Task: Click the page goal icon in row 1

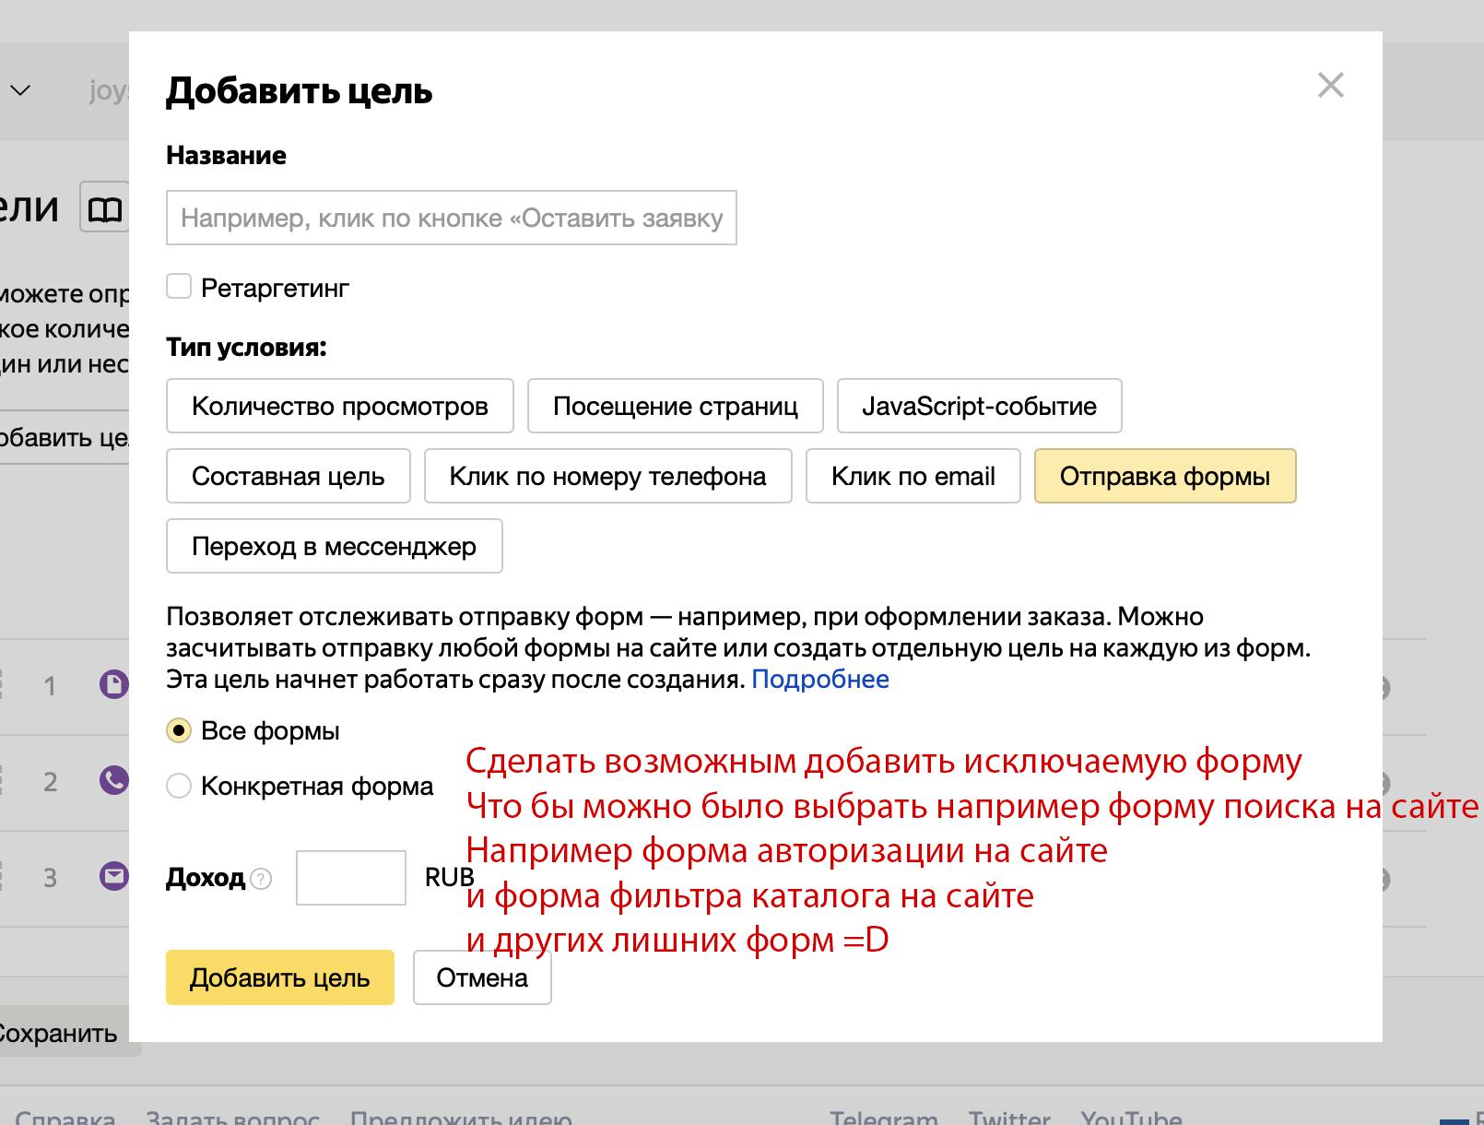Action: click(113, 684)
